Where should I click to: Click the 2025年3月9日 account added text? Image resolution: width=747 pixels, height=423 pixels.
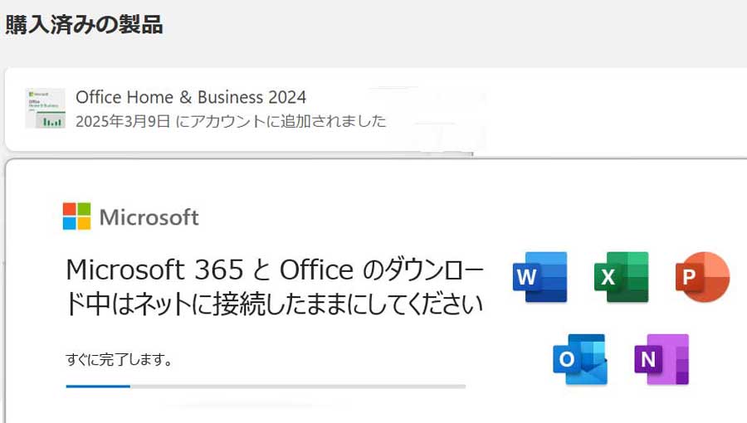(x=231, y=121)
